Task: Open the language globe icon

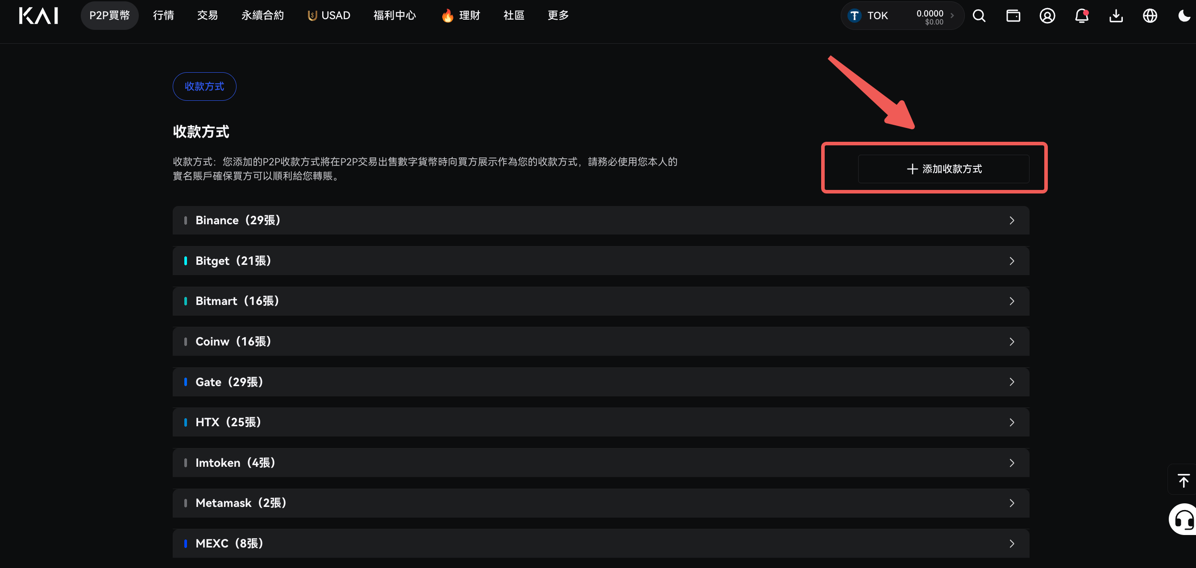Action: [1150, 16]
